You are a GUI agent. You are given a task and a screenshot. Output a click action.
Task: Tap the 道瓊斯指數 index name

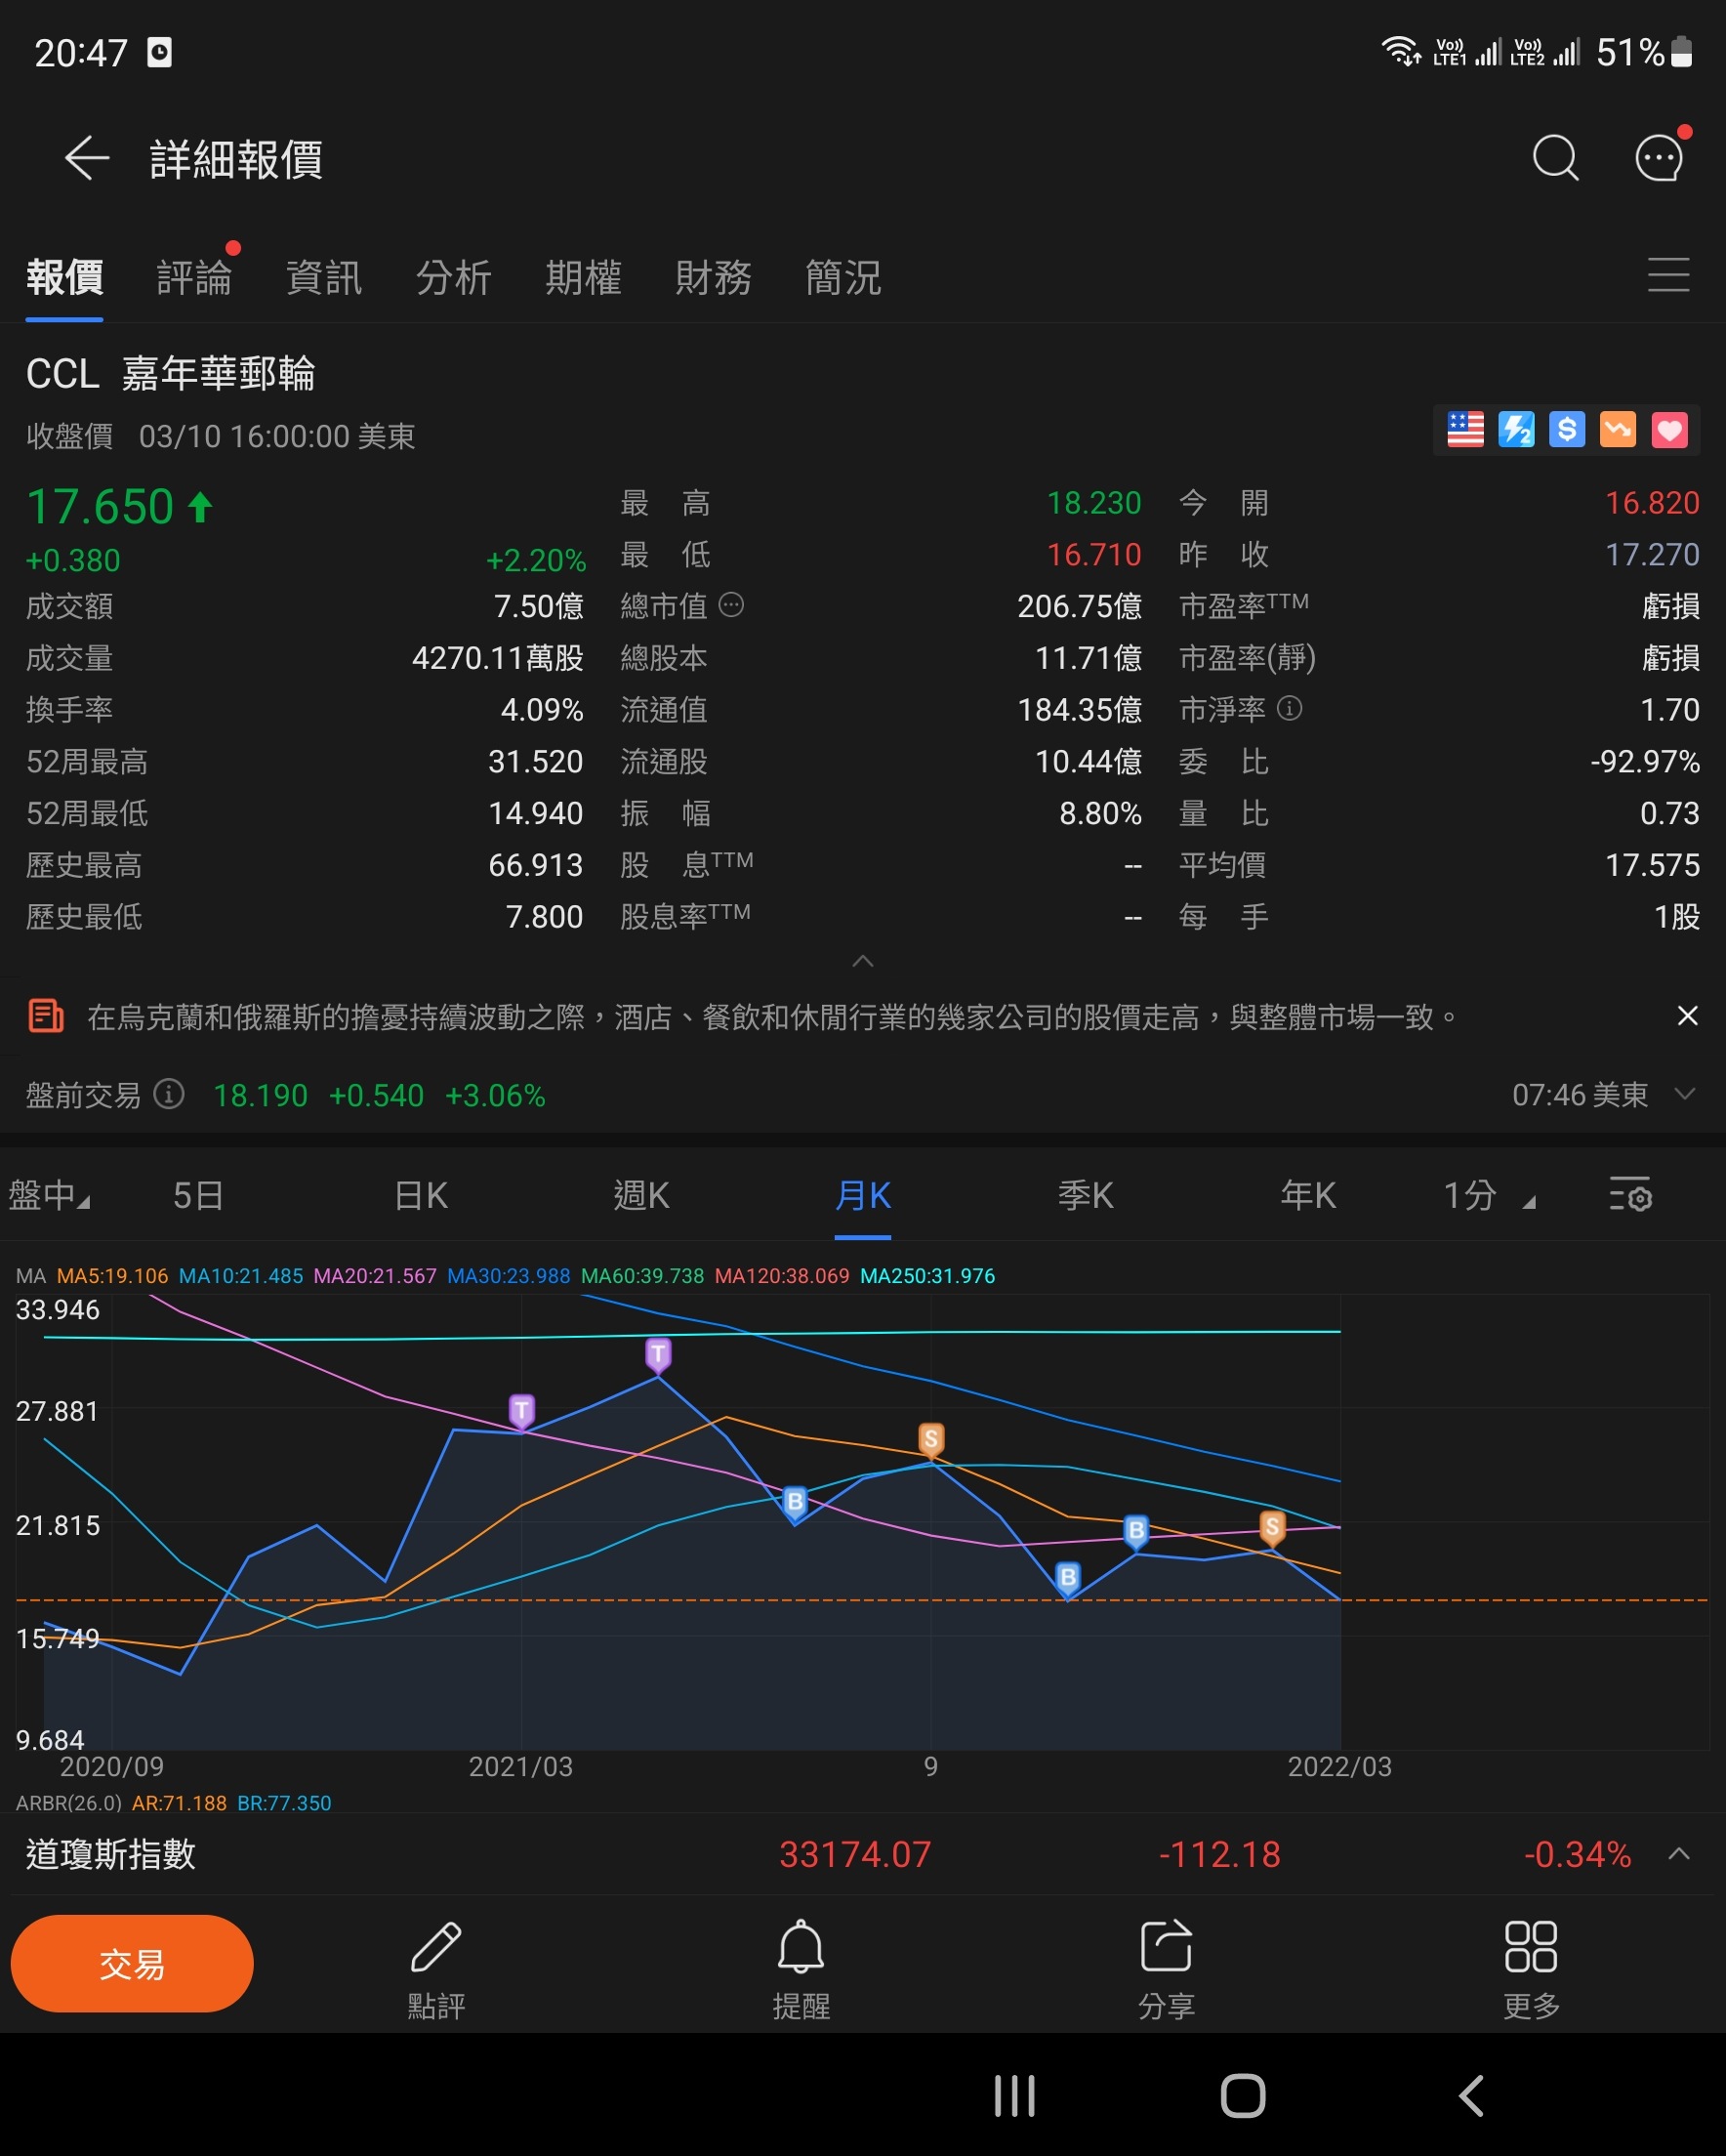pos(111,1854)
